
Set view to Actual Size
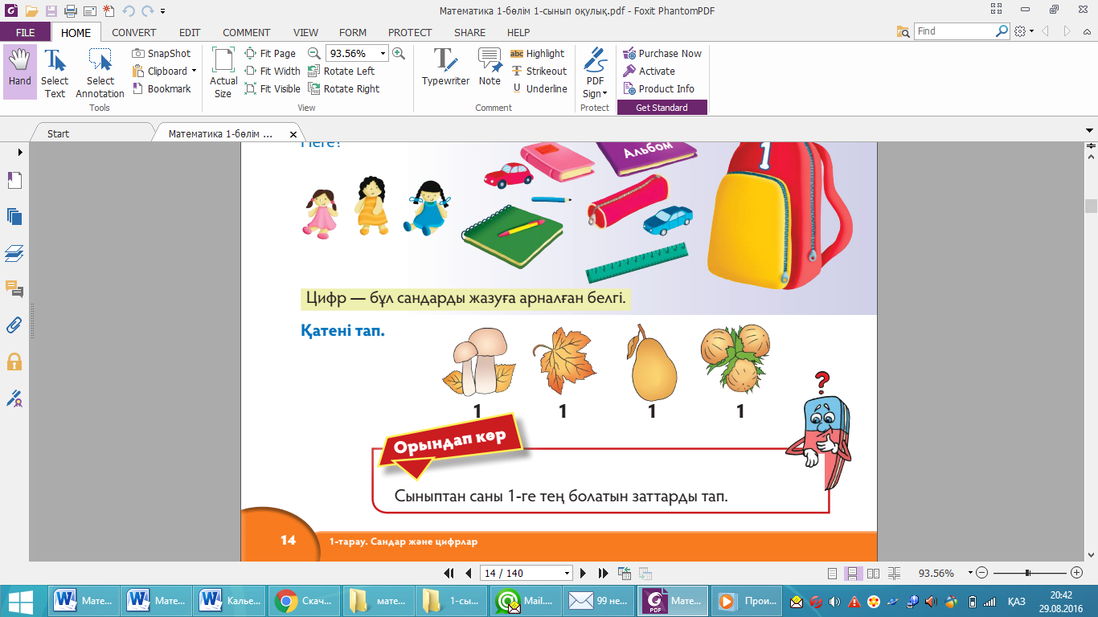[223, 72]
